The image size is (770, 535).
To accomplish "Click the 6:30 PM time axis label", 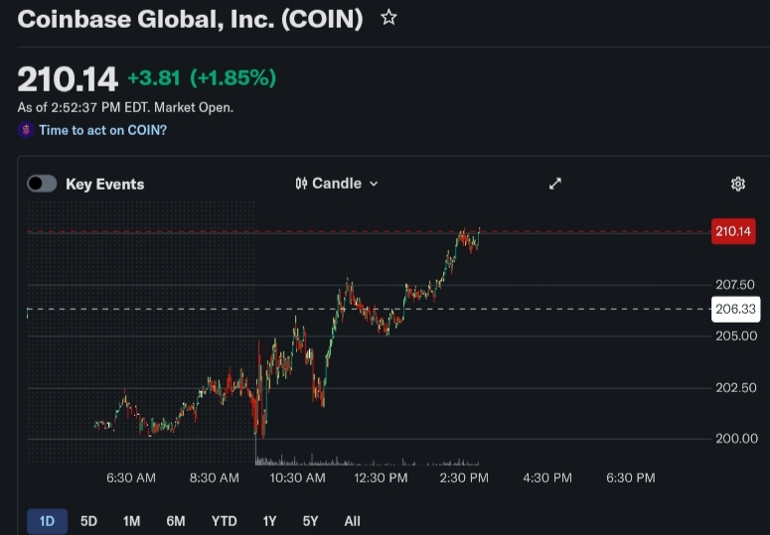I will 631,478.
